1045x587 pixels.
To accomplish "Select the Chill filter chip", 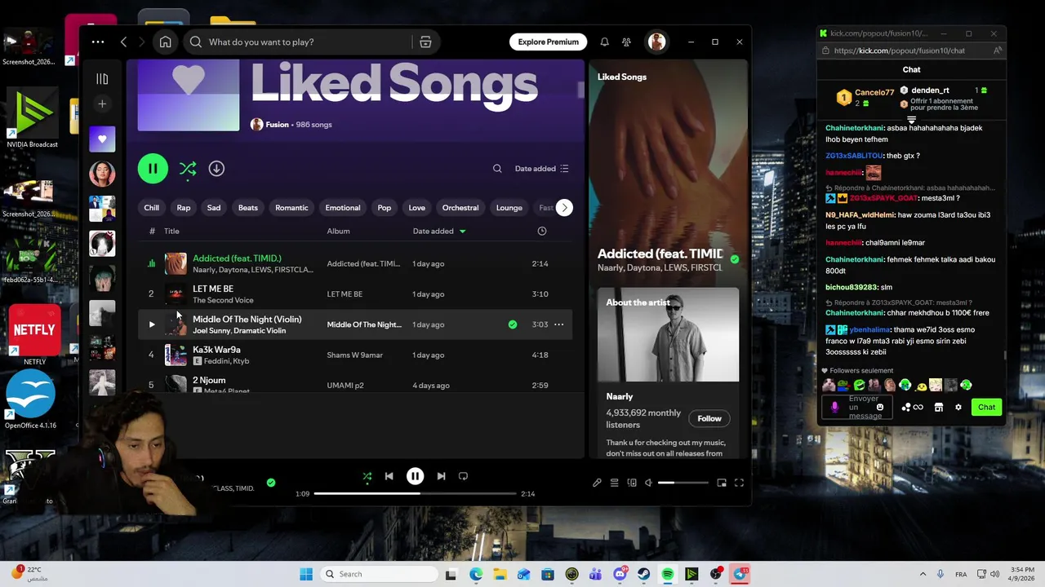I will [x=152, y=207].
